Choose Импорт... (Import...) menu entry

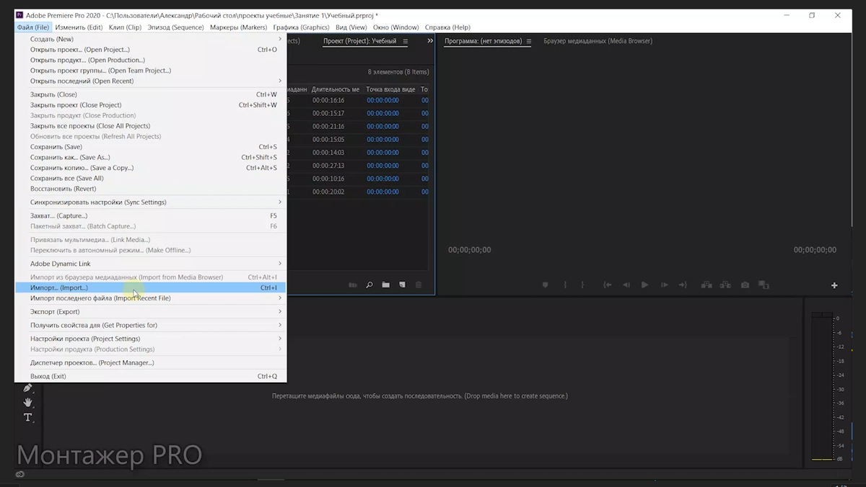150,287
